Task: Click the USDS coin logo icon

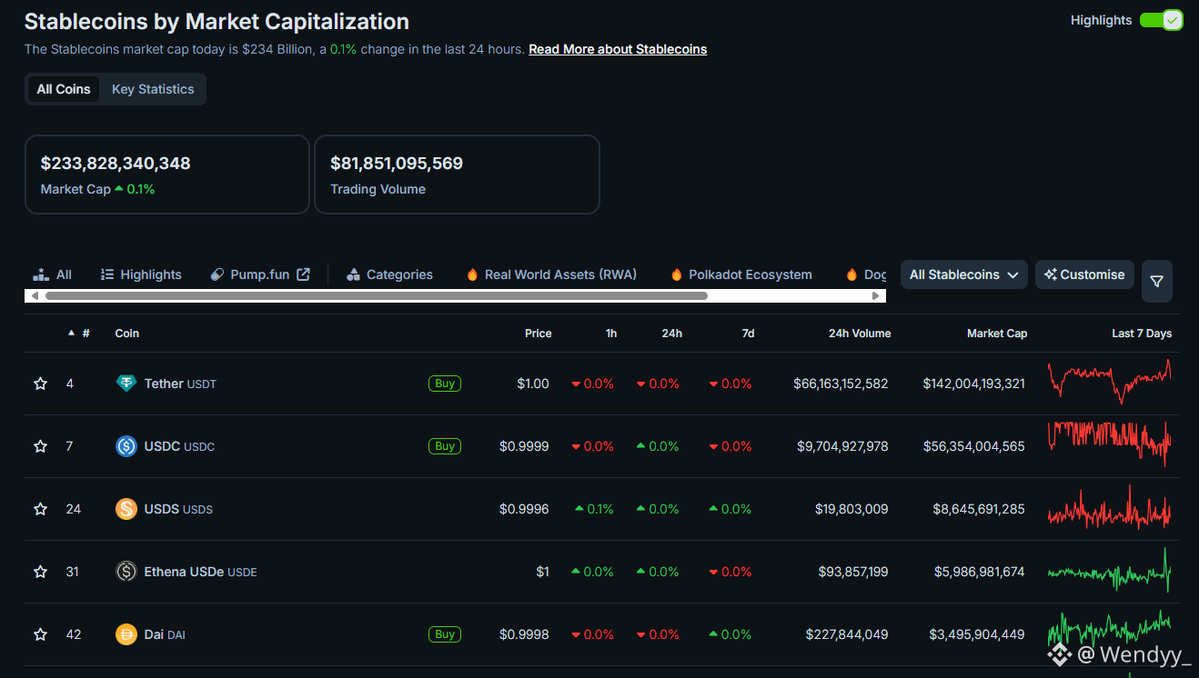Action: [x=126, y=509]
